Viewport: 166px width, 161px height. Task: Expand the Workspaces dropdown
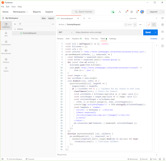click(x=20, y=12)
